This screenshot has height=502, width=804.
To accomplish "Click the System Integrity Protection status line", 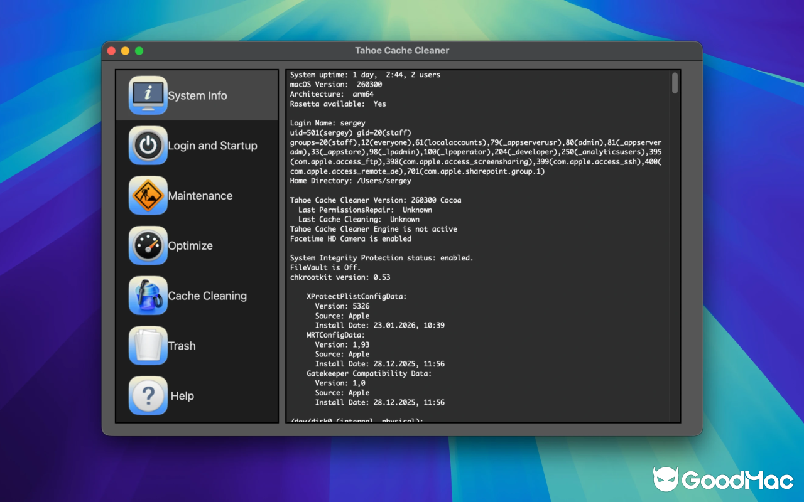I will tap(381, 258).
